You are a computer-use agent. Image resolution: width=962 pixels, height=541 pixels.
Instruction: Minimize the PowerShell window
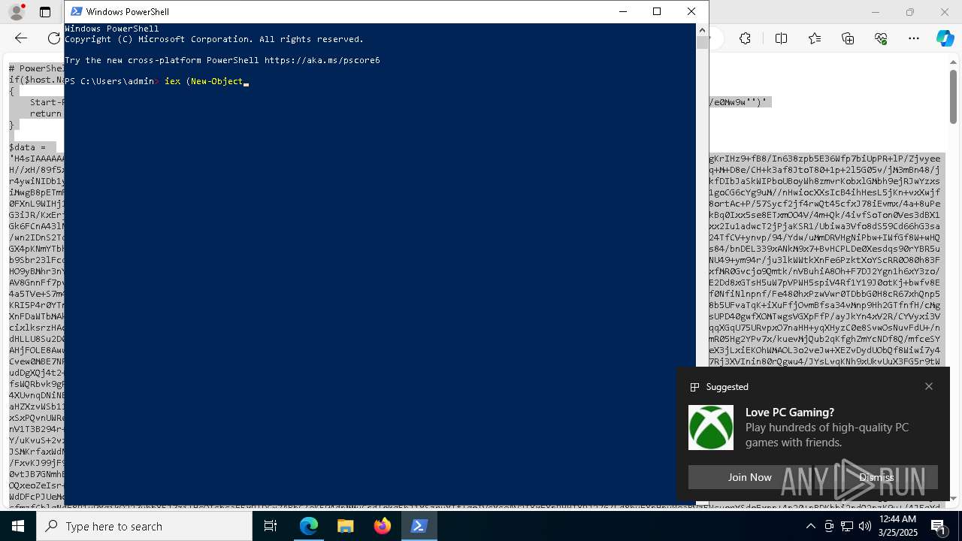click(622, 11)
